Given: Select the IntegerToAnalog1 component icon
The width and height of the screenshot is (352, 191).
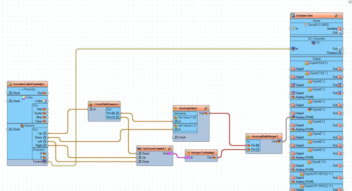Looking at the screenshot, I should (x=188, y=153).
